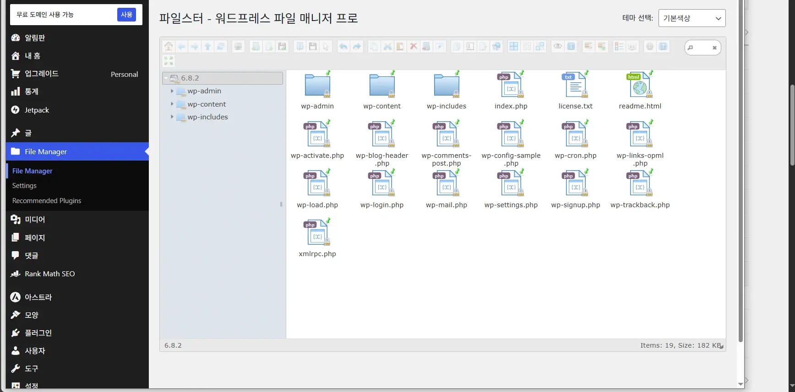
Task: Toggle between list and icon view
Action: pyautogui.click(x=619, y=46)
